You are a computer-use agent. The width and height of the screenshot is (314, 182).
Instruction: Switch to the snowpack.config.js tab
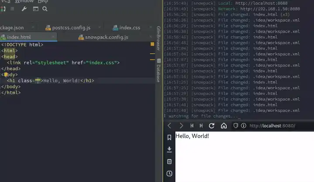pyautogui.click(x=106, y=37)
